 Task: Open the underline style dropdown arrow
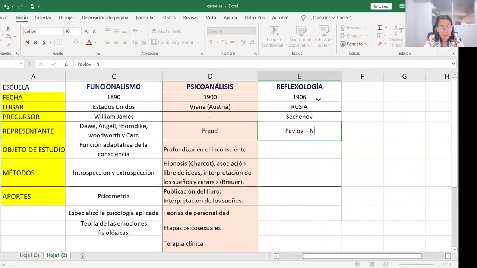(x=50, y=42)
